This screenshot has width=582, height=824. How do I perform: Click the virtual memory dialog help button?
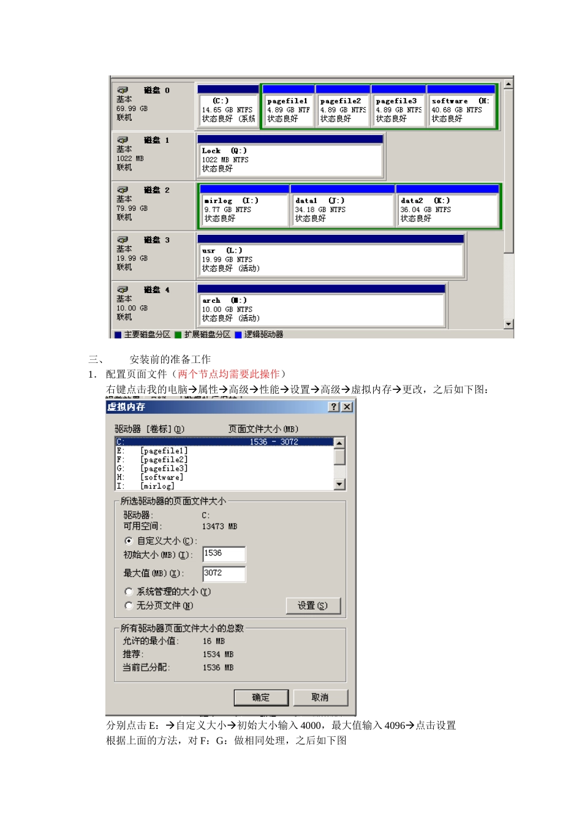(x=334, y=407)
